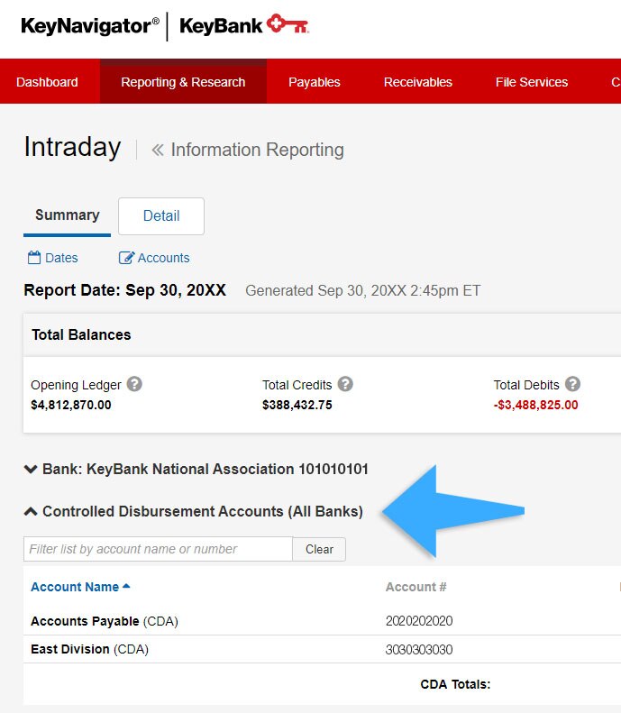Click the Total Credits help icon
Image resolution: width=621 pixels, height=713 pixels.
[345, 384]
